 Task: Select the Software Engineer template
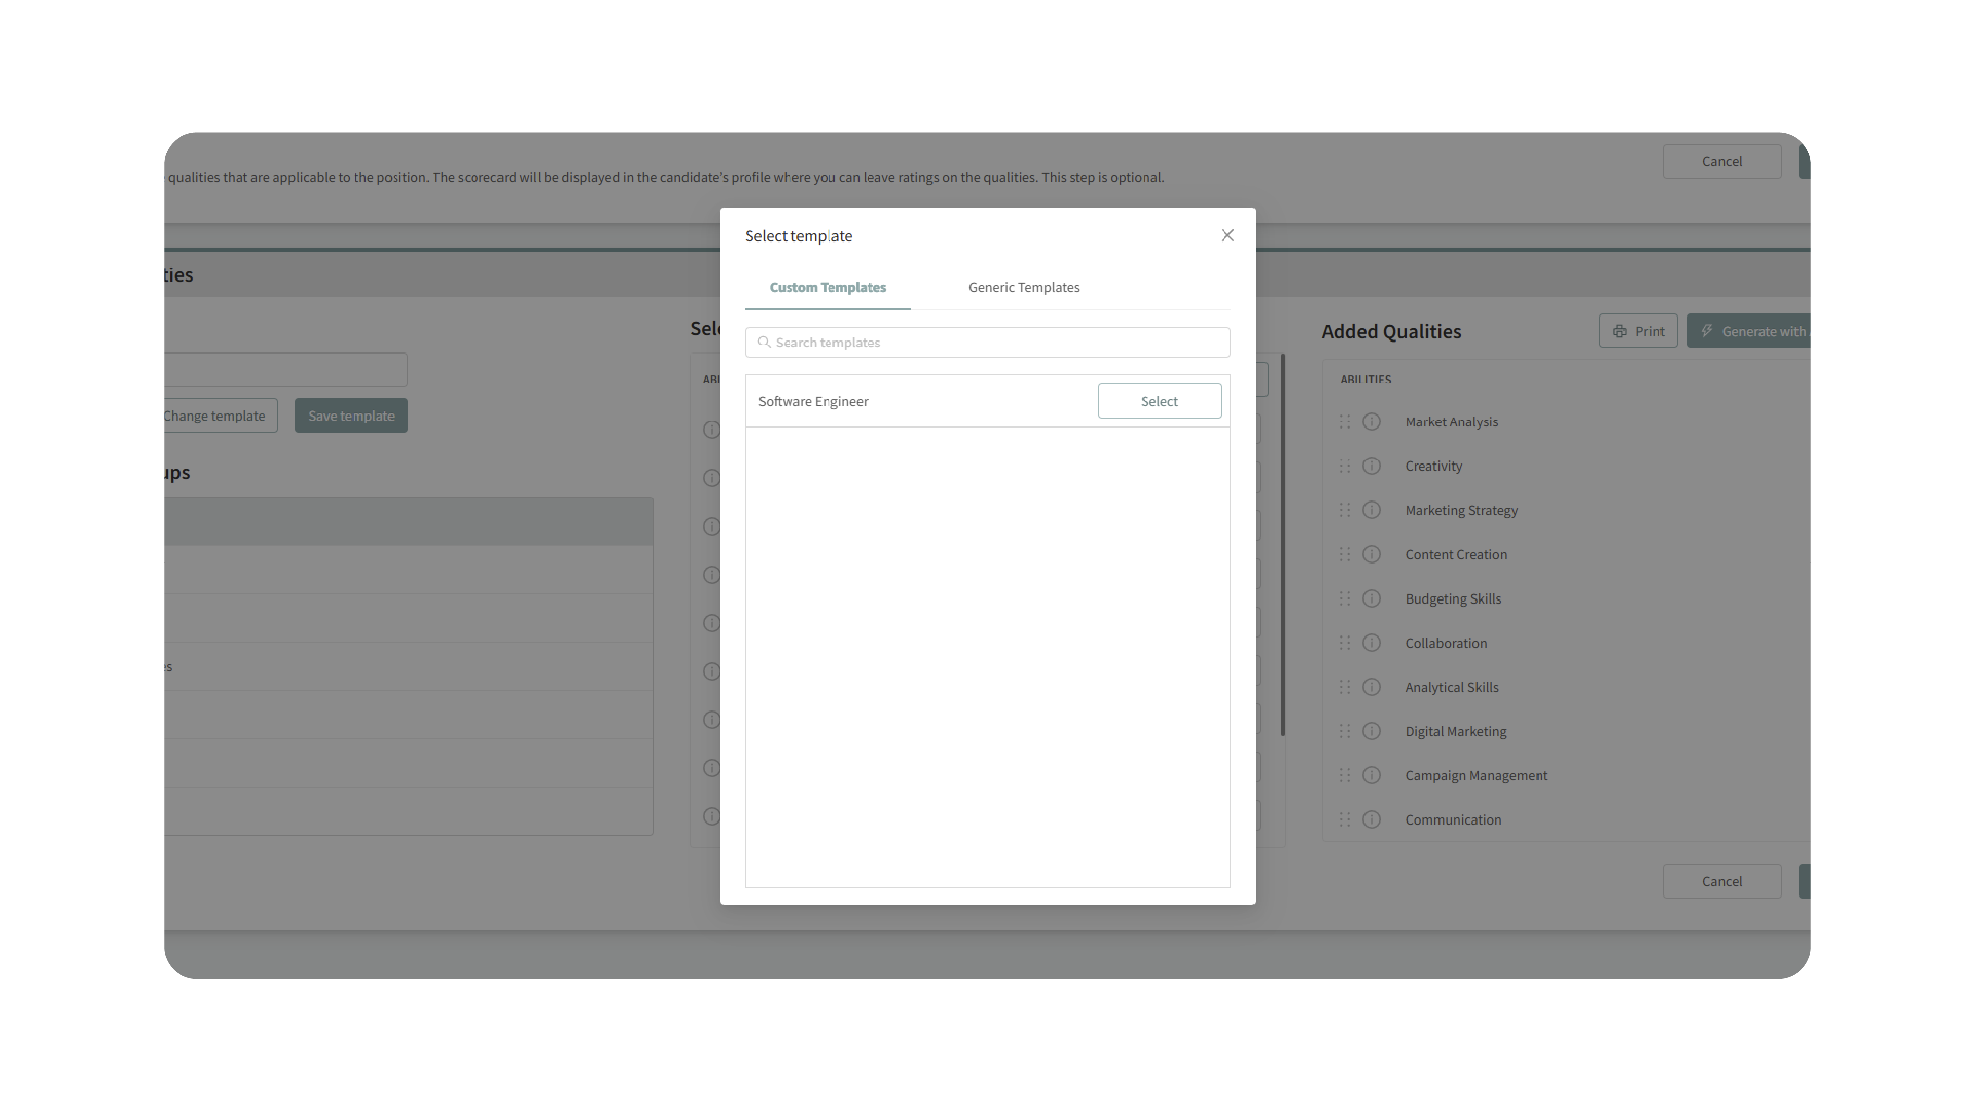1158,401
